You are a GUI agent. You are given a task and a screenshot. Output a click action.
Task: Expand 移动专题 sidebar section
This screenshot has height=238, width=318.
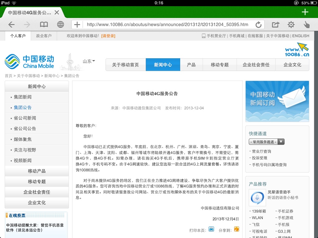coord(37,182)
